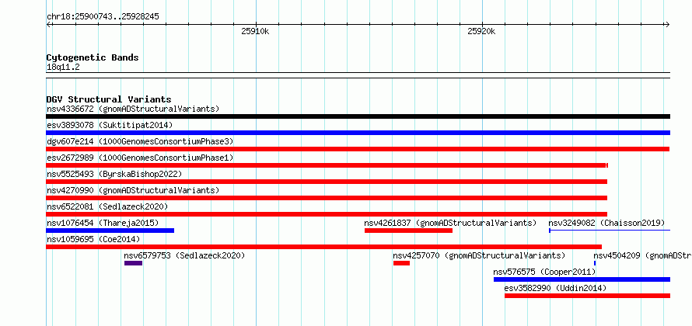Image resolution: width=692 pixels, height=326 pixels.
Task: Open nsv6579753 (Sedlazeck2020) label
Action: (184, 255)
